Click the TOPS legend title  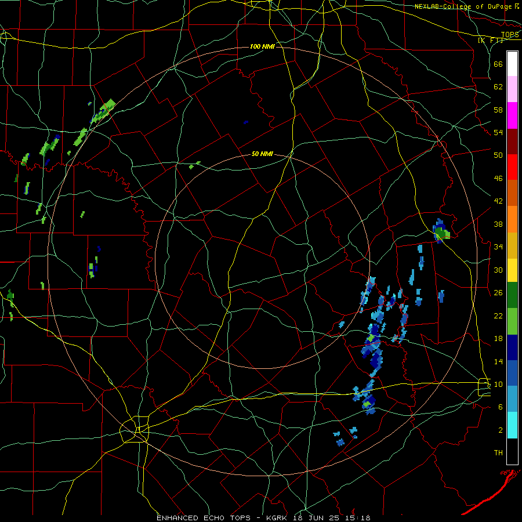pos(510,35)
